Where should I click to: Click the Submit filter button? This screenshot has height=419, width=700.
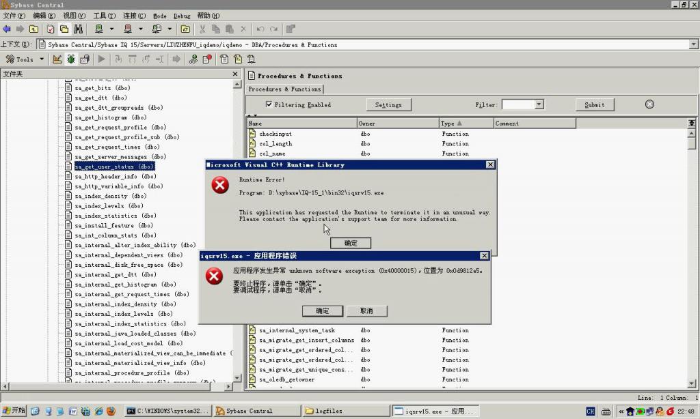pos(595,105)
